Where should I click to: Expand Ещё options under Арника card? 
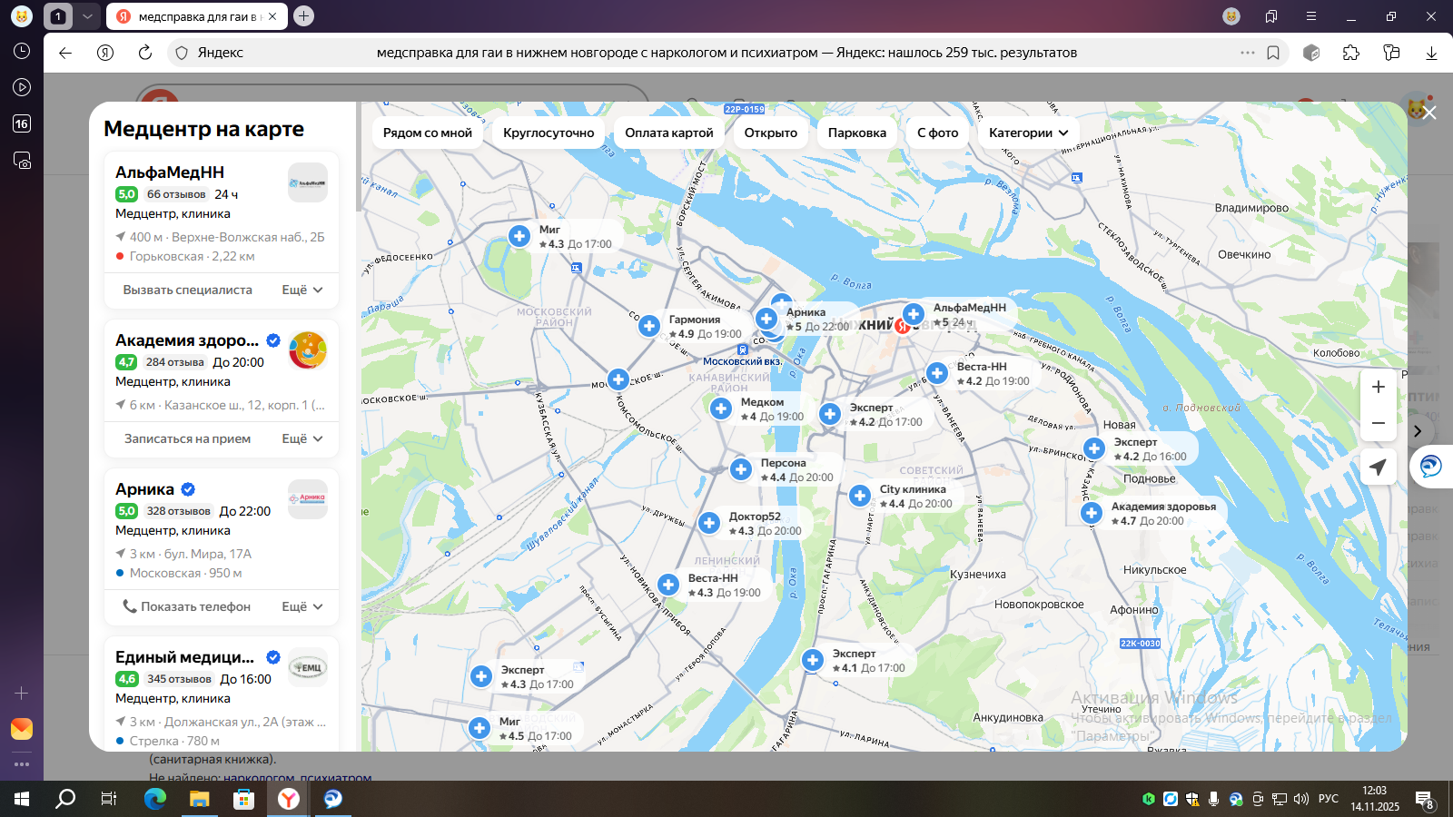tap(302, 606)
